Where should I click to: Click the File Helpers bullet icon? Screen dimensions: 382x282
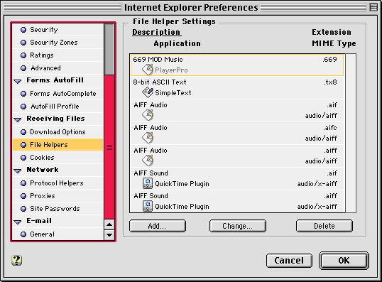tap(23, 145)
